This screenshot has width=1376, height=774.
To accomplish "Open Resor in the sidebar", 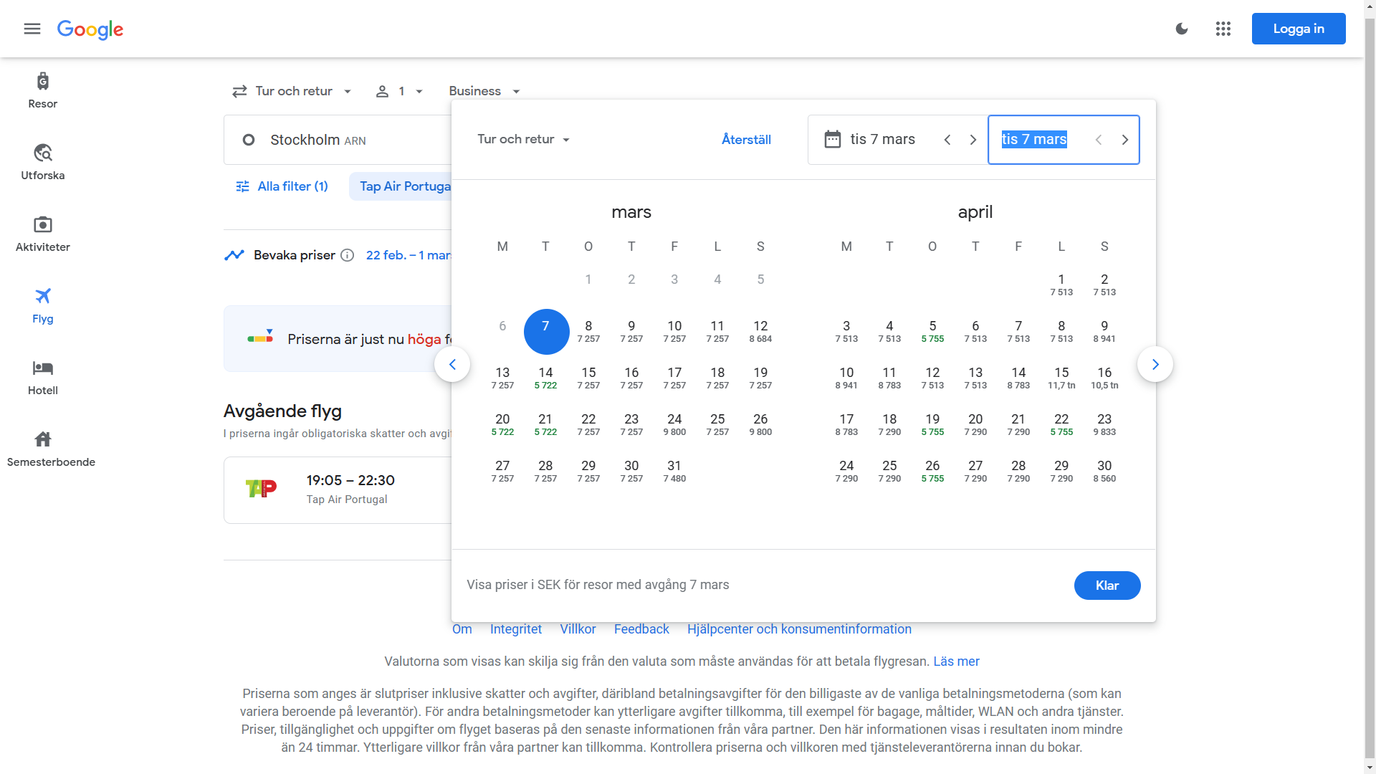I will pos(43,90).
